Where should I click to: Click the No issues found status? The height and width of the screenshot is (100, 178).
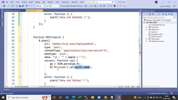[22, 86]
